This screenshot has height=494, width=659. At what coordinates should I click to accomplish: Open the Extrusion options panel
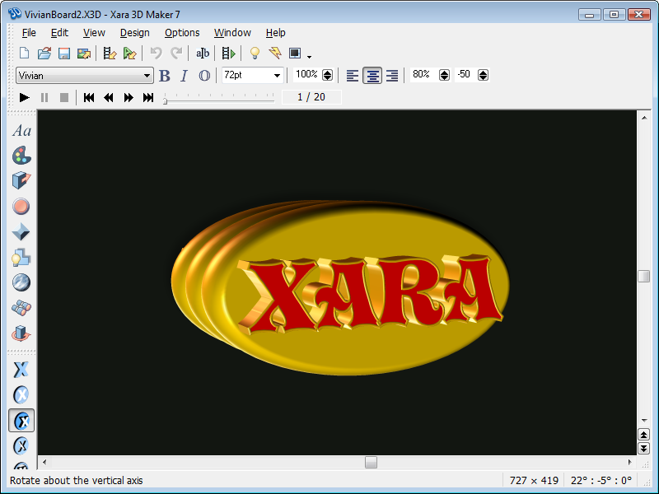coord(21,180)
